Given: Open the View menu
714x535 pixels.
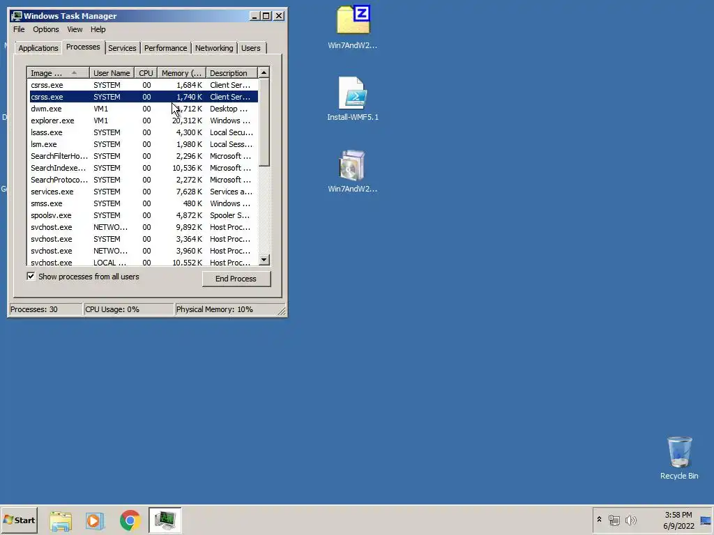Looking at the screenshot, I should point(75,29).
